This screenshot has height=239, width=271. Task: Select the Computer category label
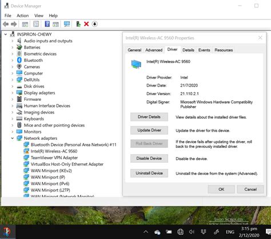pos(33,73)
